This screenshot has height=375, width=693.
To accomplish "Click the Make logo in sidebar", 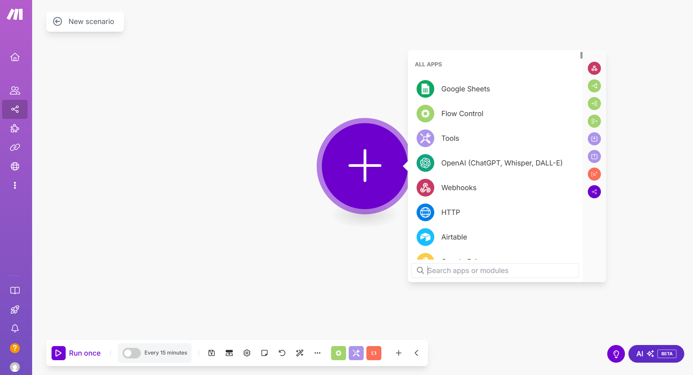I will tap(15, 14).
